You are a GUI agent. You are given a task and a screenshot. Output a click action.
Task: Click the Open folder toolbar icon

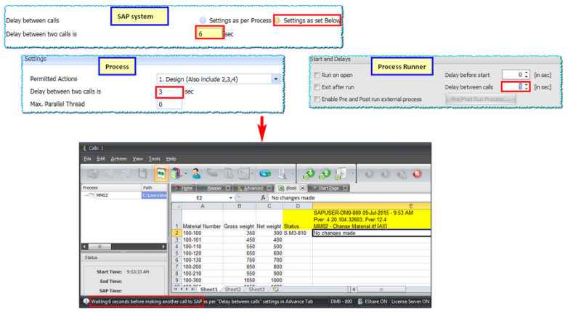(x=109, y=173)
